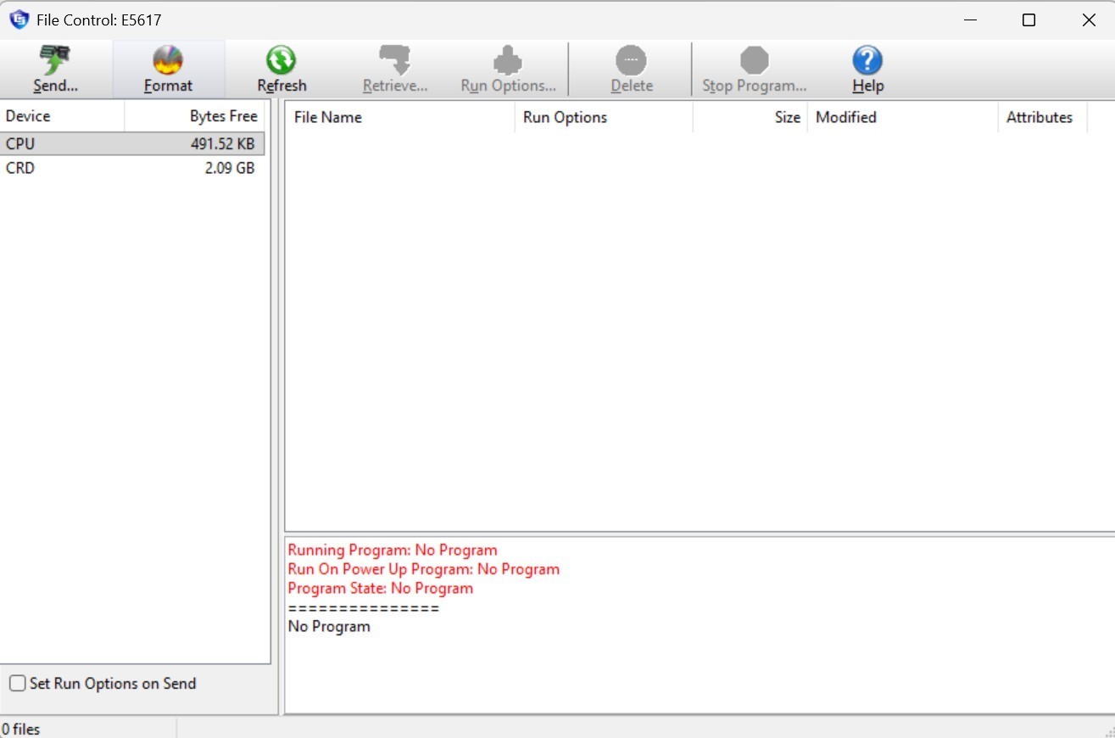Sort files by Size column
The width and height of the screenshot is (1115, 738).
[x=750, y=117]
